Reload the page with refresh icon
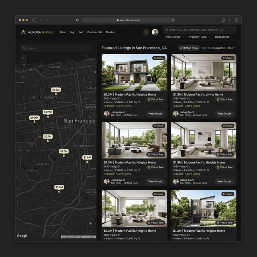The image size is (257, 257). pyautogui.click(x=173, y=20)
